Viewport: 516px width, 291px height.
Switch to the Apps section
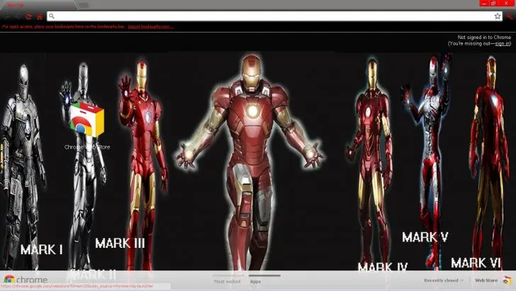(x=256, y=281)
